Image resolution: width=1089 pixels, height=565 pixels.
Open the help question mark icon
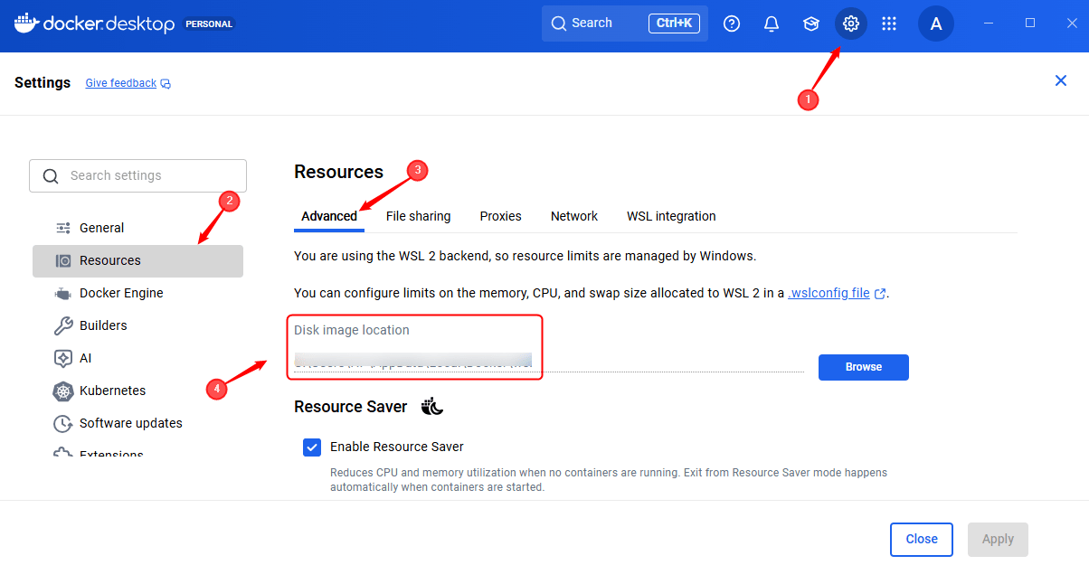point(732,24)
